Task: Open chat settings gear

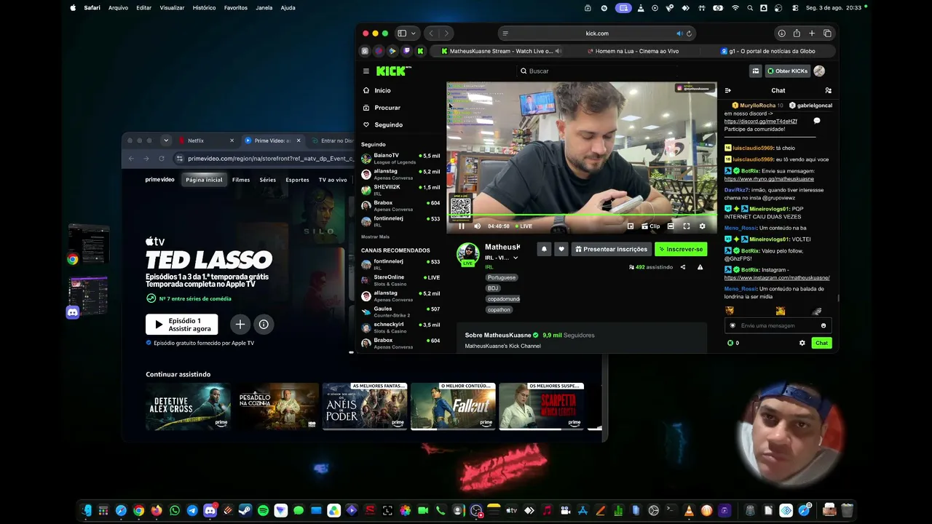Action: click(x=802, y=343)
